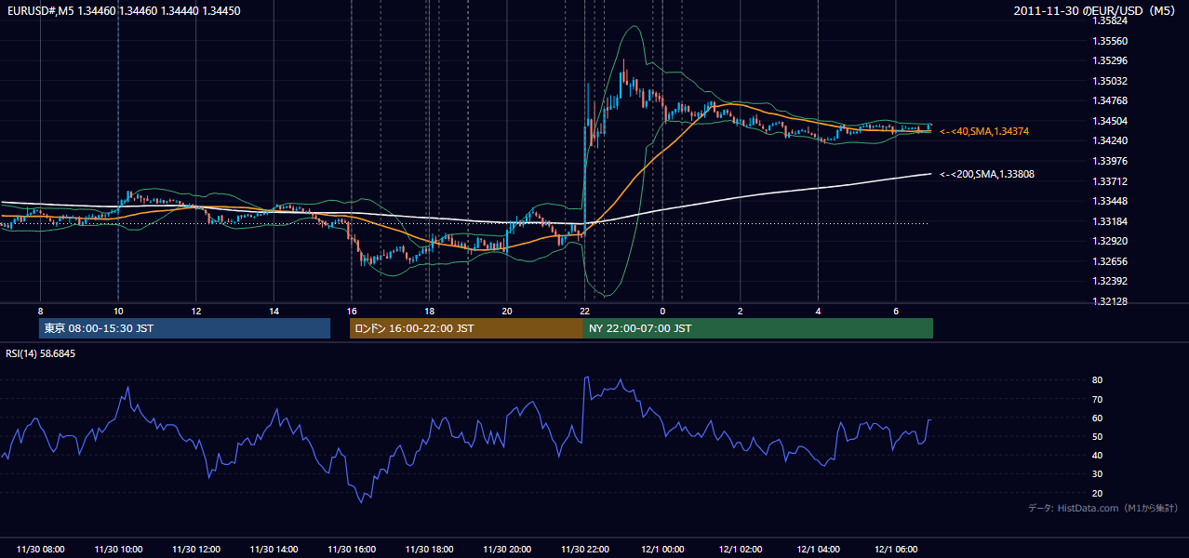Click price axis label 1.35032

(x=1112, y=81)
